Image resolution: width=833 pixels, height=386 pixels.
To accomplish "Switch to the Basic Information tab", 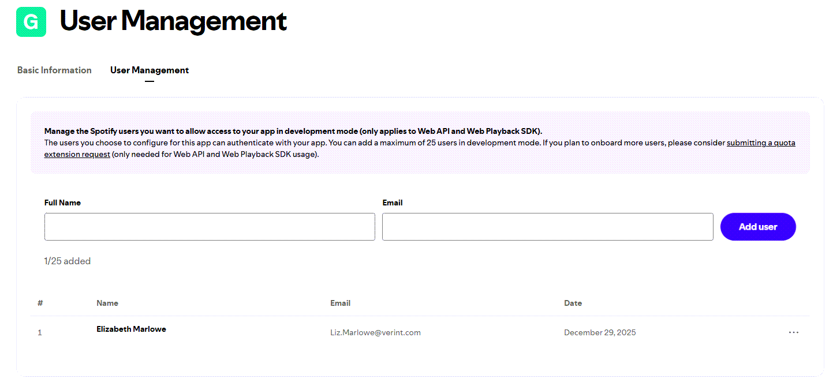I will pos(54,70).
